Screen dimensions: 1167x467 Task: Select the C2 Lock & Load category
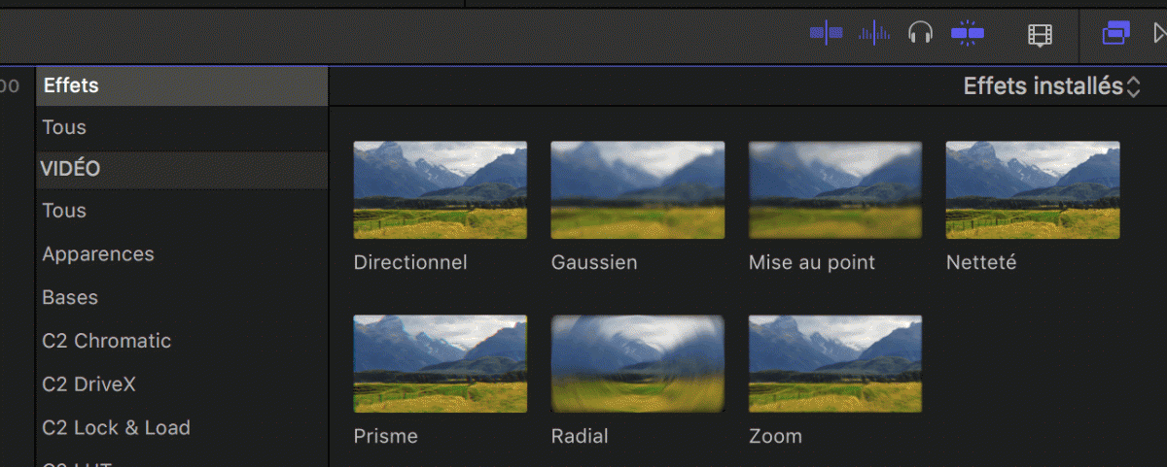(182, 427)
